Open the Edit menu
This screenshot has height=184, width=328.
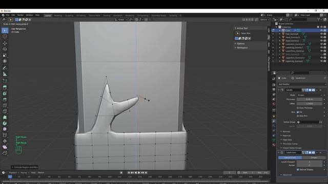pyautogui.click(x=13, y=15)
